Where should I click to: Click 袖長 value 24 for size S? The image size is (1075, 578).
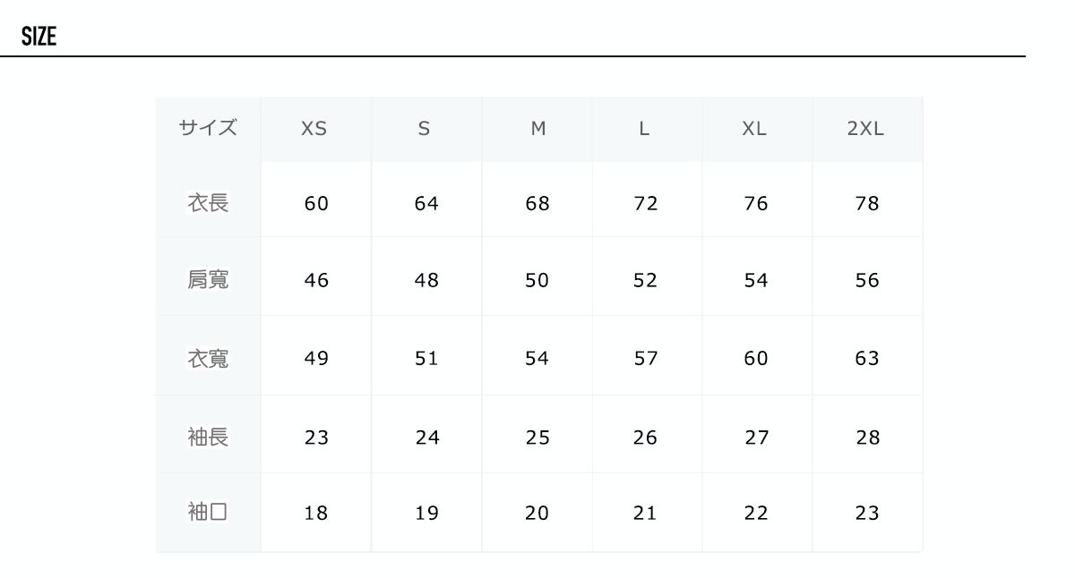pyautogui.click(x=427, y=438)
